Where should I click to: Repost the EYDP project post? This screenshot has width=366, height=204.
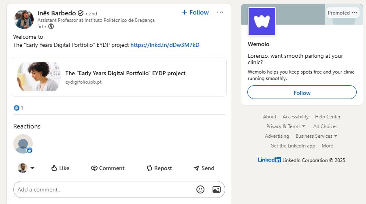pyautogui.click(x=159, y=168)
